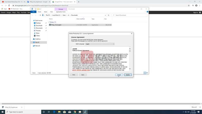
Task: Select the Downloads folder in Quick access
Action: pos(39,26)
